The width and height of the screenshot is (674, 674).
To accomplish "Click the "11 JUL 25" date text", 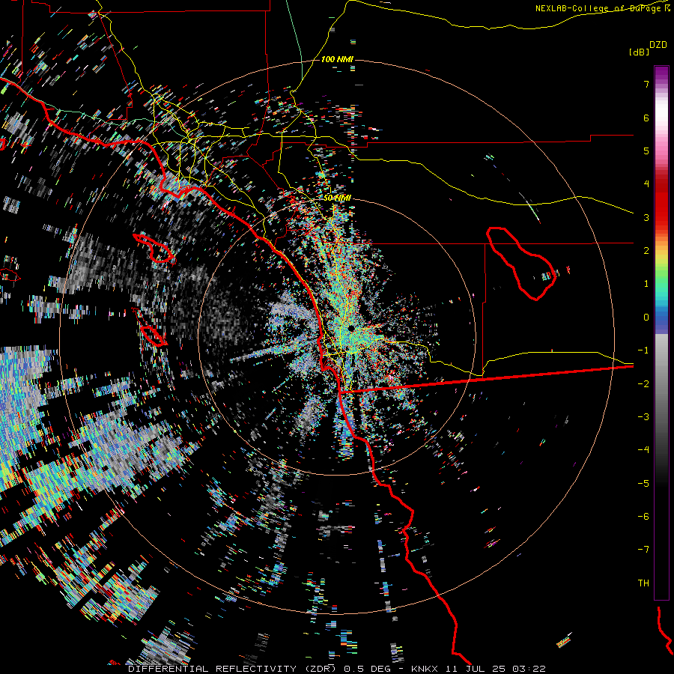I will coord(475,669).
